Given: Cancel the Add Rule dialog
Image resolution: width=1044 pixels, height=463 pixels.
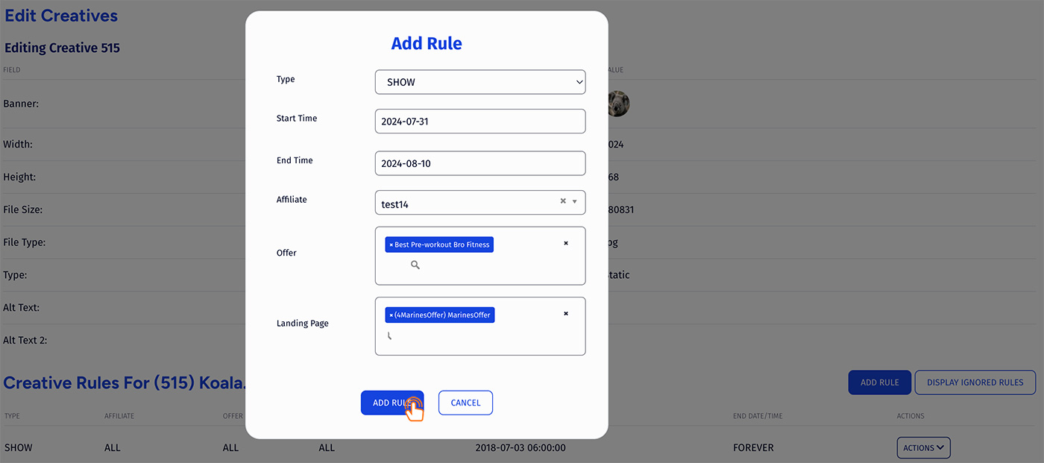Looking at the screenshot, I should (465, 403).
